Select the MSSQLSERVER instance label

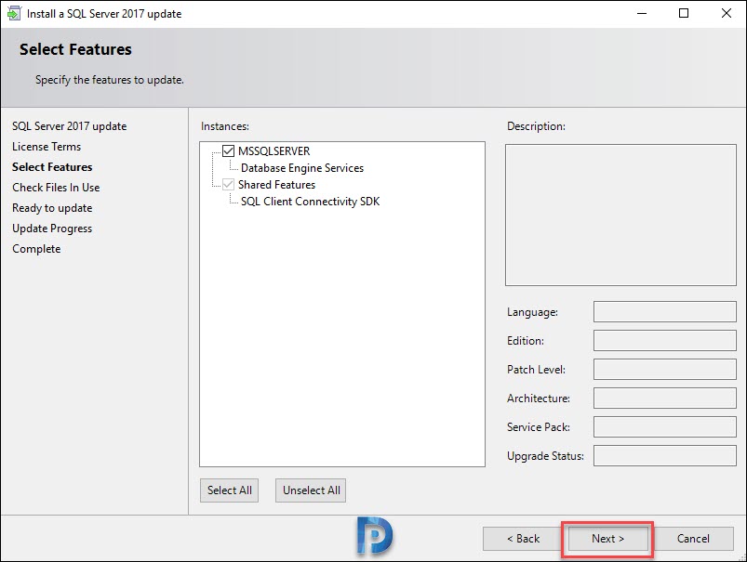273,151
